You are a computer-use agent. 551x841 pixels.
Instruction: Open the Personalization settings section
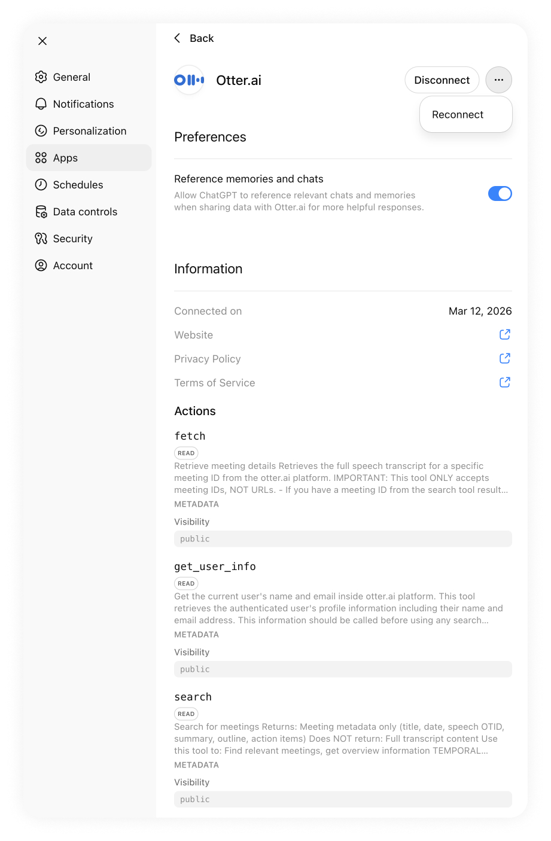tap(89, 131)
